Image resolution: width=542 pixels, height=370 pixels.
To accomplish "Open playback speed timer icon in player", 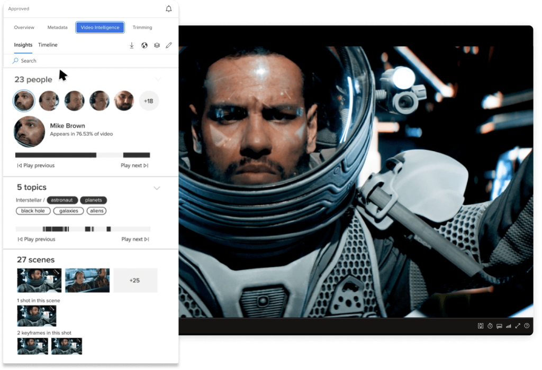I will 490,326.
